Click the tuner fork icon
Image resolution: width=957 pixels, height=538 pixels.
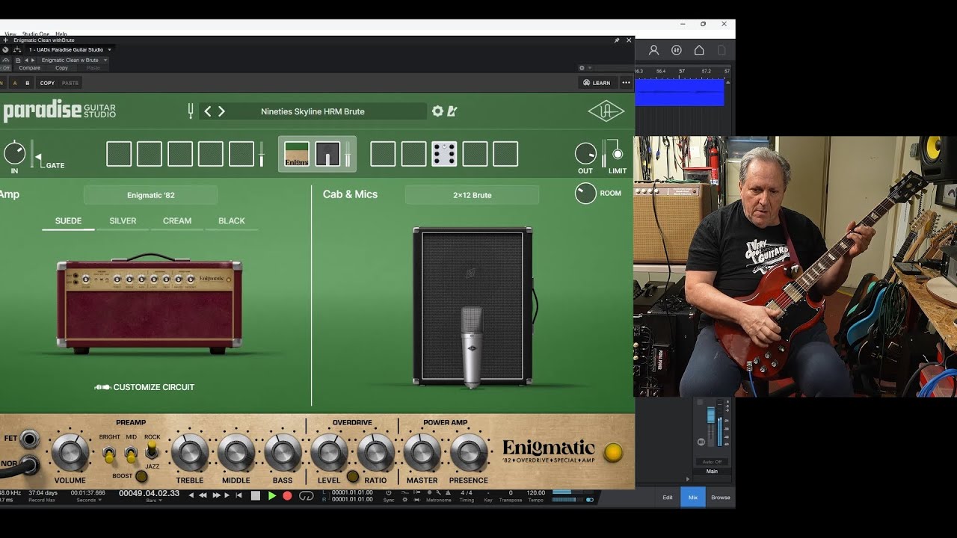click(191, 111)
